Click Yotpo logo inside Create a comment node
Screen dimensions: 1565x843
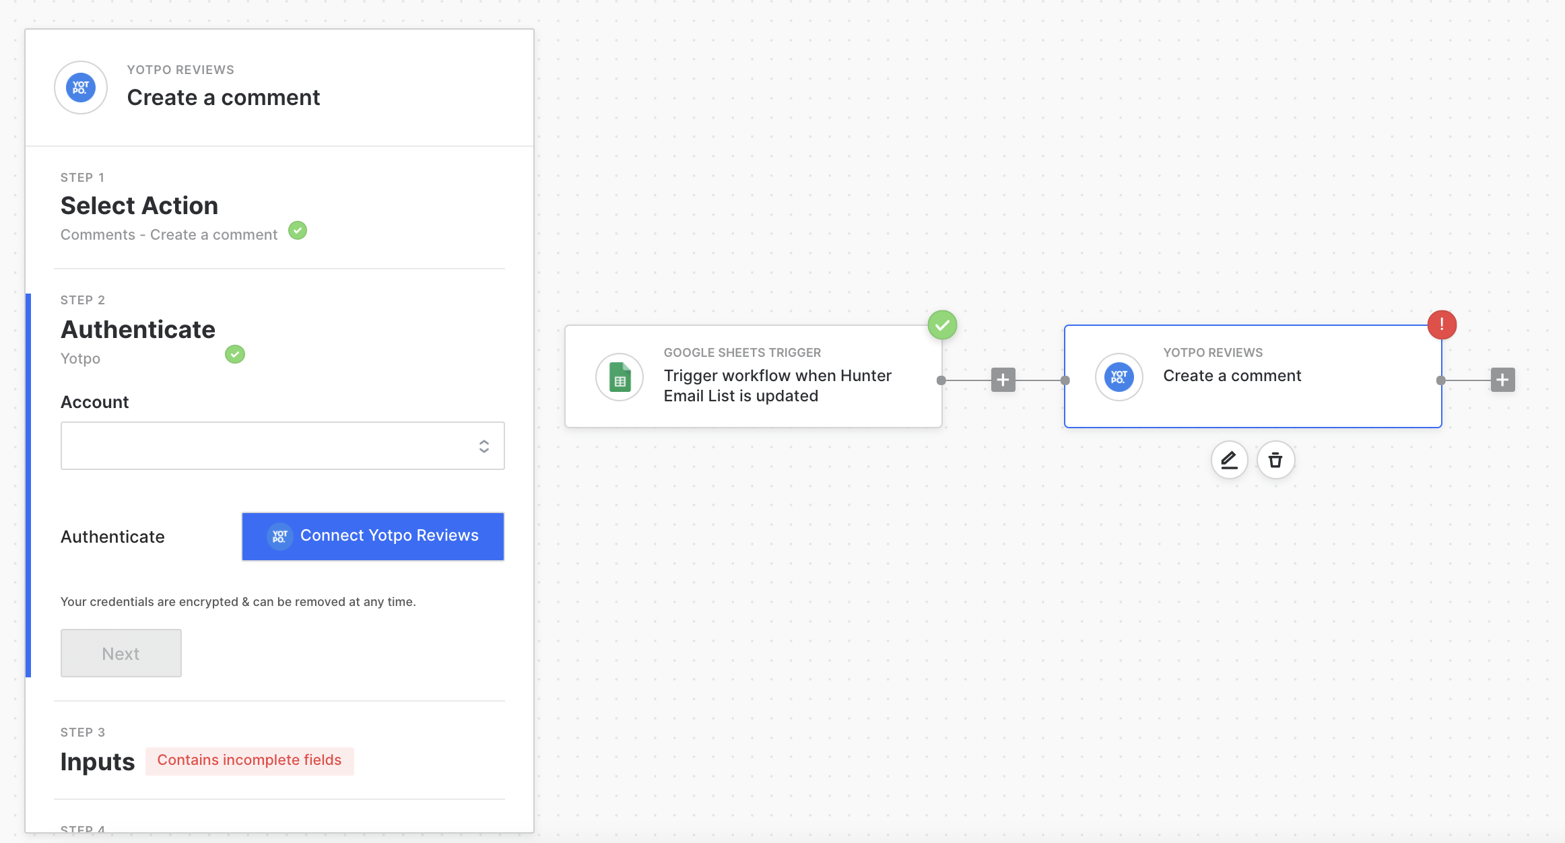pyautogui.click(x=1119, y=377)
